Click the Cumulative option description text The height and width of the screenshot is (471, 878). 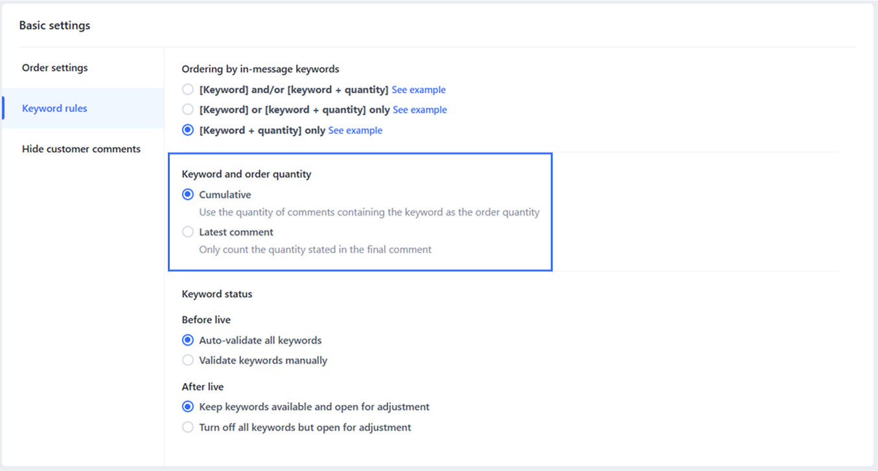(369, 212)
